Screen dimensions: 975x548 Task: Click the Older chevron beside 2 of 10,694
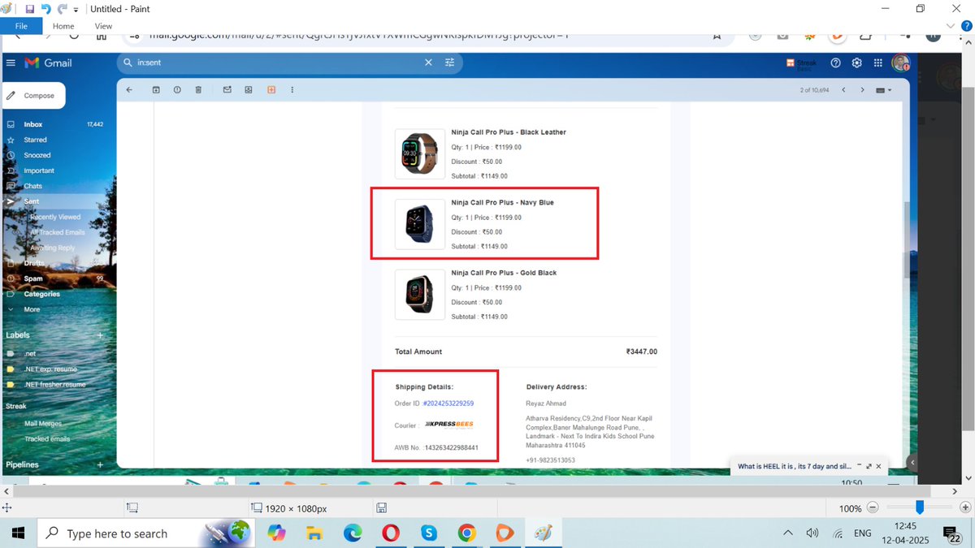pyautogui.click(x=863, y=89)
